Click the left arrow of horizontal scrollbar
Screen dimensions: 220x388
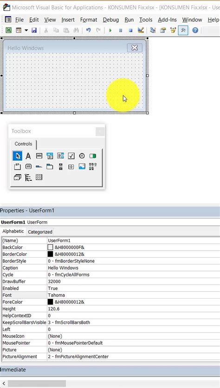coord(4,383)
